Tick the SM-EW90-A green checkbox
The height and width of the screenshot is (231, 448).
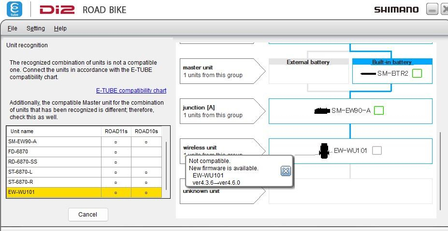tap(379, 111)
